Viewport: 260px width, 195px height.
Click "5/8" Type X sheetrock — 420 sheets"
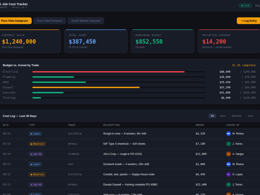point(124,144)
